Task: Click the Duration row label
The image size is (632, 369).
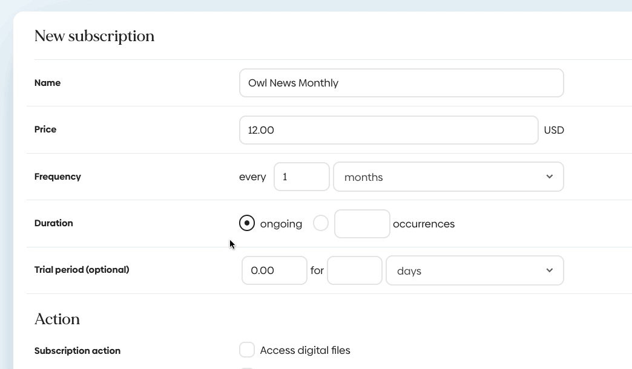Action: point(54,223)
